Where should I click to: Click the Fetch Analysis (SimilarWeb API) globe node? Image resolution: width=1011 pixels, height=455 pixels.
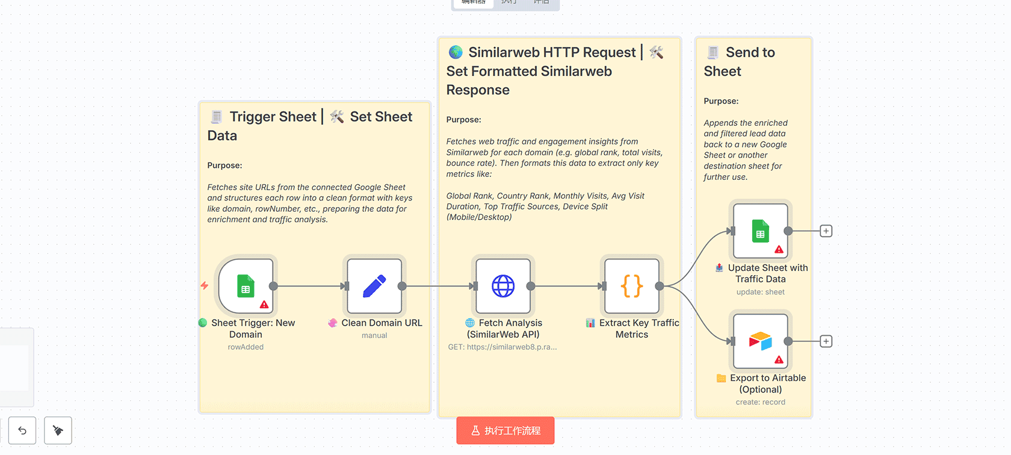[x=502, y=287]
